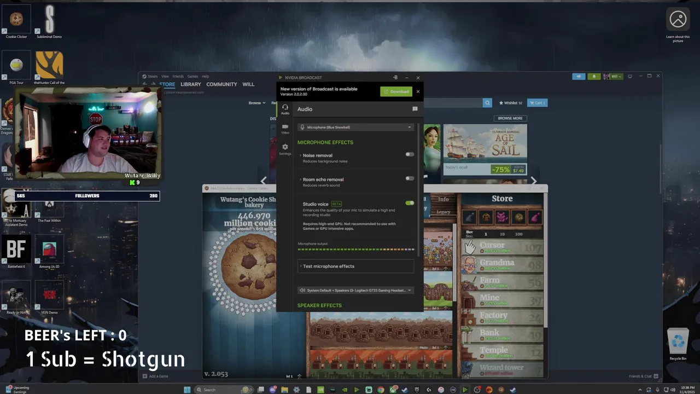Buy a Grandma in the store

pos(503,265)
